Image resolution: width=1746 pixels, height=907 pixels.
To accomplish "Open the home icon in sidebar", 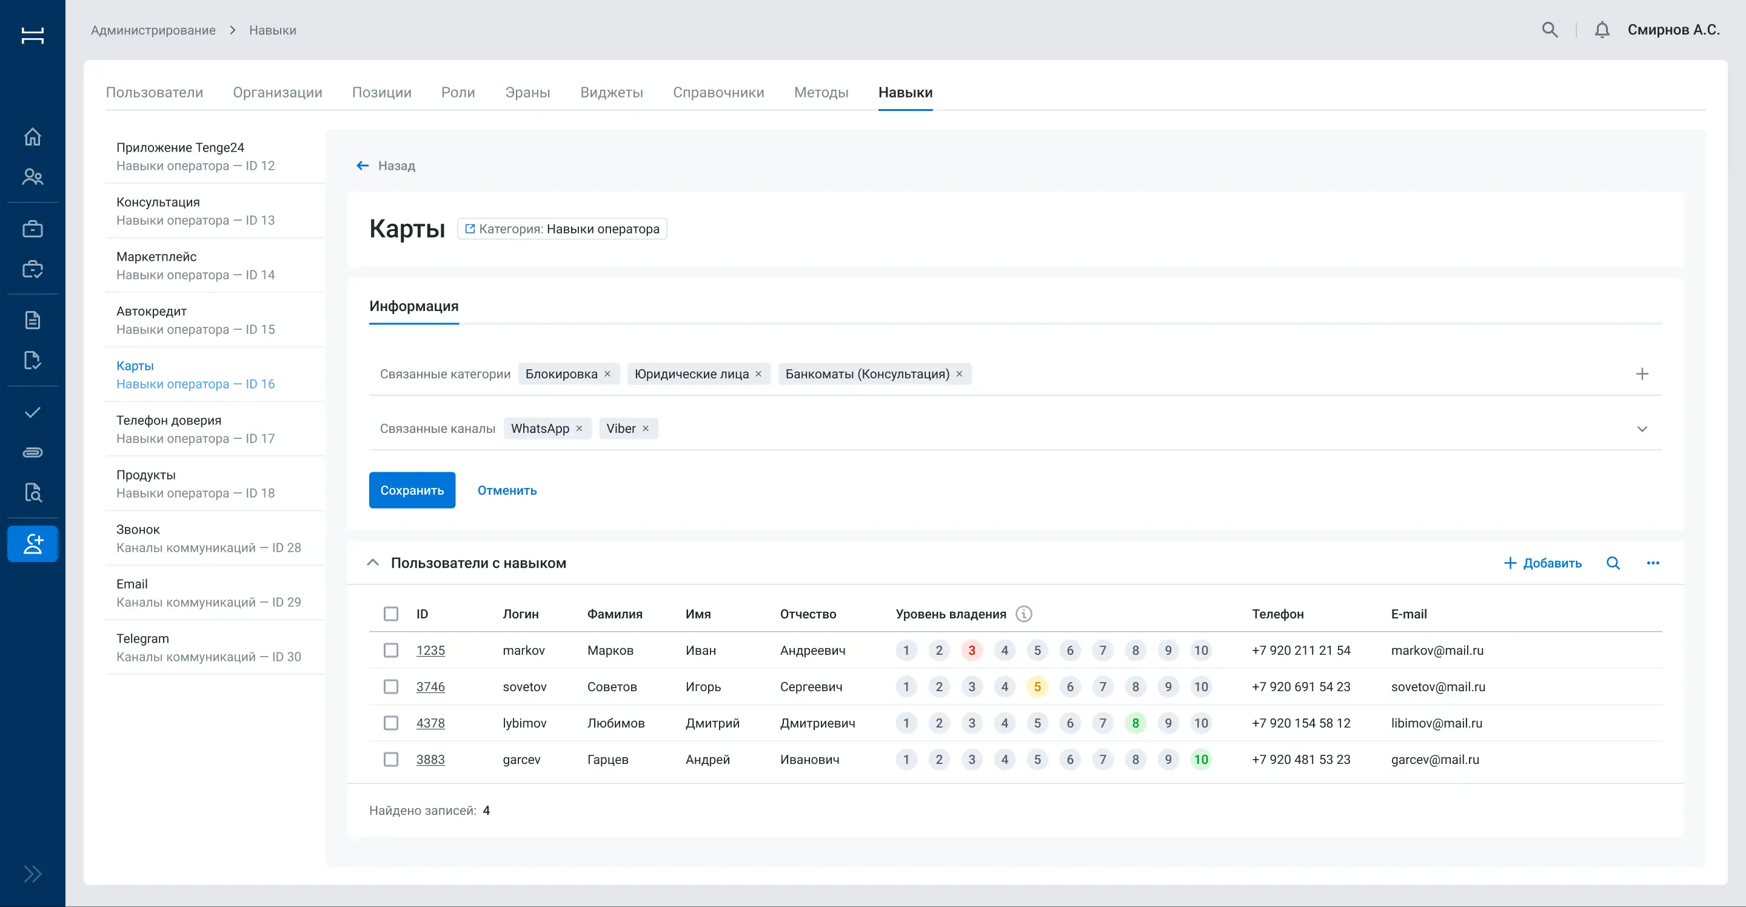I will pyautogui.click(x=33, y=137).
